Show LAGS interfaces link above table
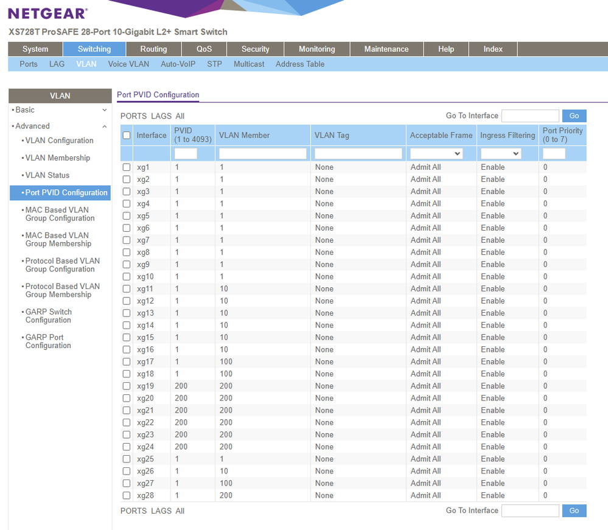608x530 pixels. click(161, 116)
